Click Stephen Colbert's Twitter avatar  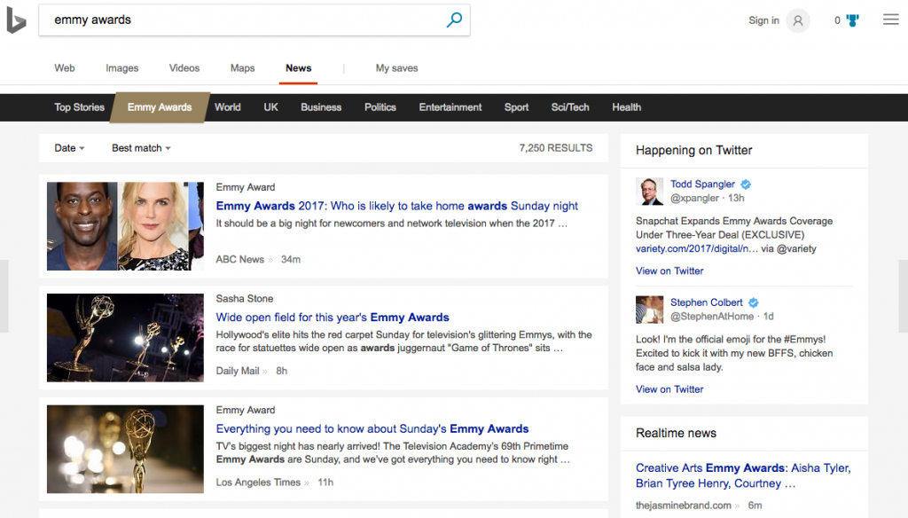(649, 309)
